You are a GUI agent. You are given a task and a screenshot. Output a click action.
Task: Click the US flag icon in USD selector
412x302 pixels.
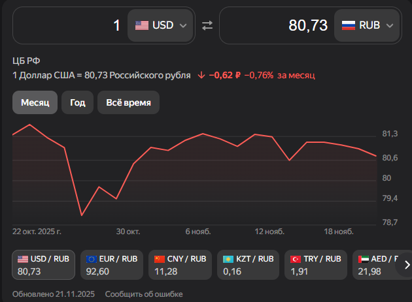point(141,25)
